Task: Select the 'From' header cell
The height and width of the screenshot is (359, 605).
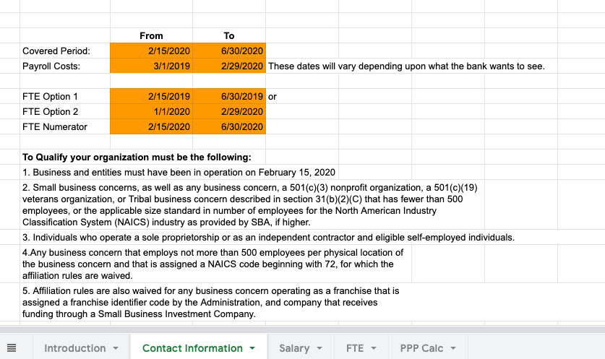Action: (151, 35)
